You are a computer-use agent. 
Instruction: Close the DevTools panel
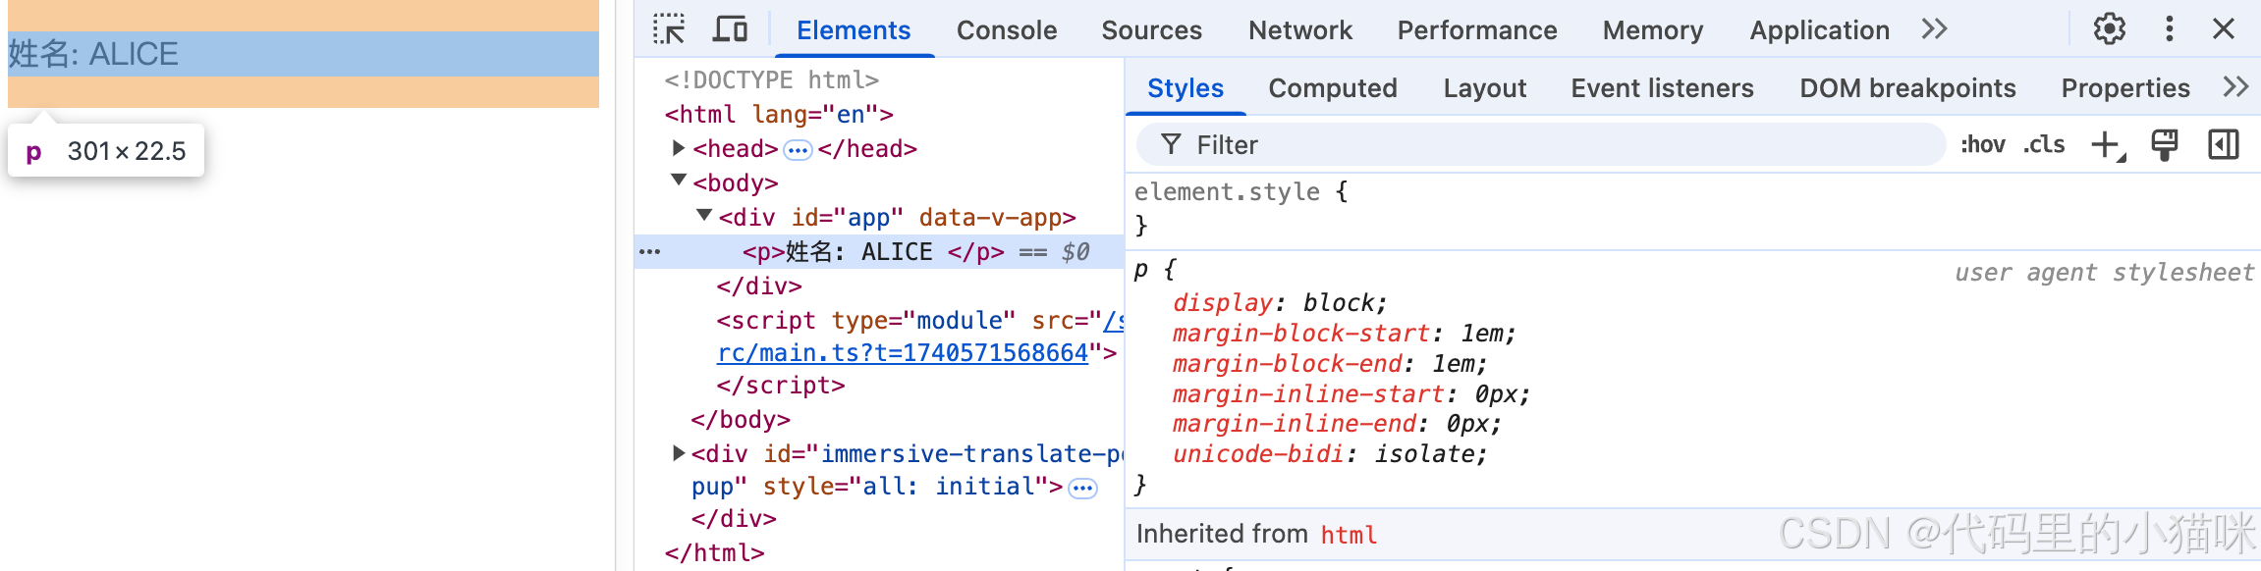(2224, 28)
